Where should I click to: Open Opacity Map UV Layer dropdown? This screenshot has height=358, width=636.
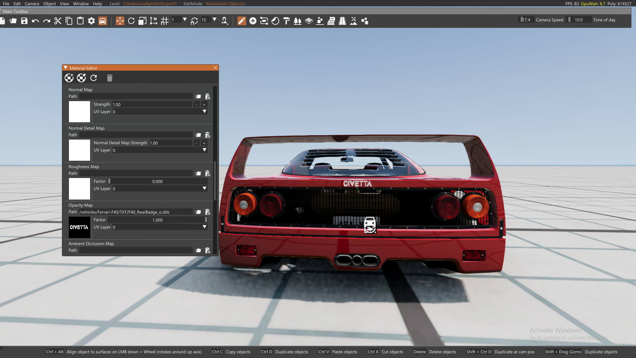pos(204,227)
